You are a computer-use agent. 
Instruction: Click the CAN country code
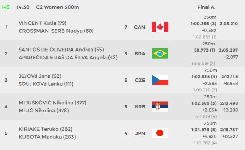140,27
